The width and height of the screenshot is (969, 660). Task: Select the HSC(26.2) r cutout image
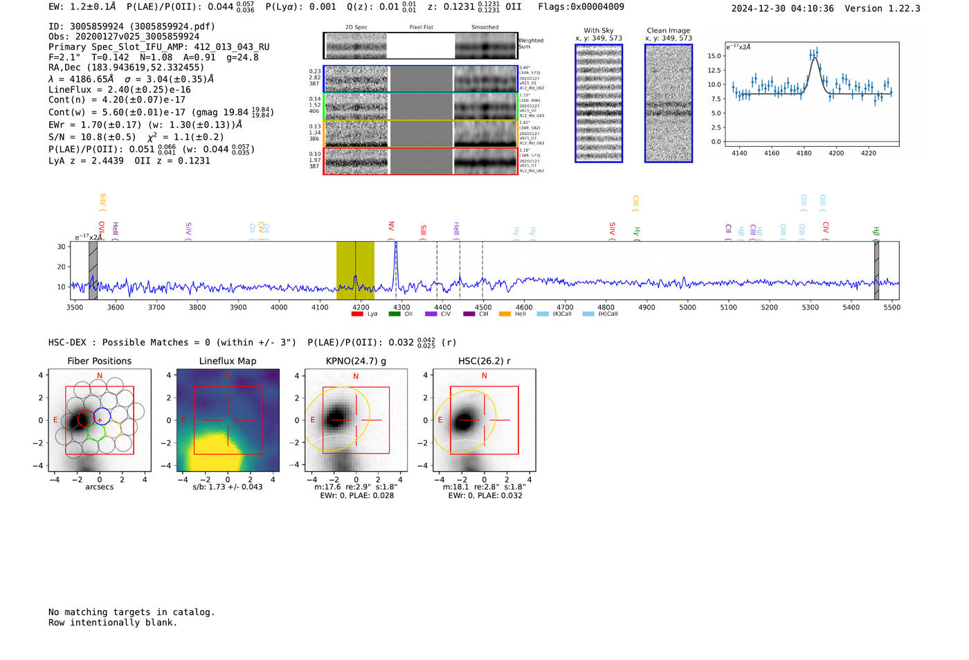coord(484,420)
